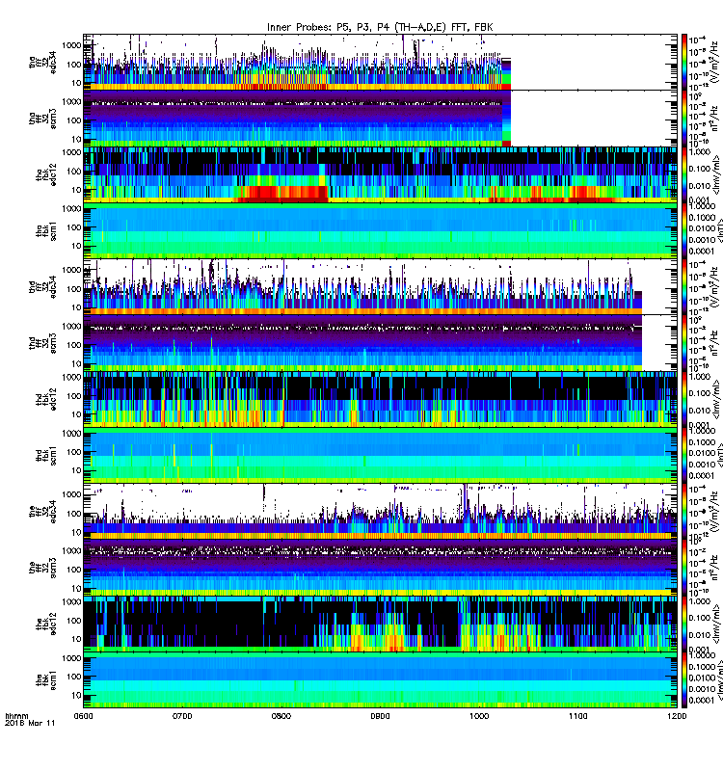Click the red burst in tha fbk edc12 near 0800
723x771 pixels.
coord(281,194)
